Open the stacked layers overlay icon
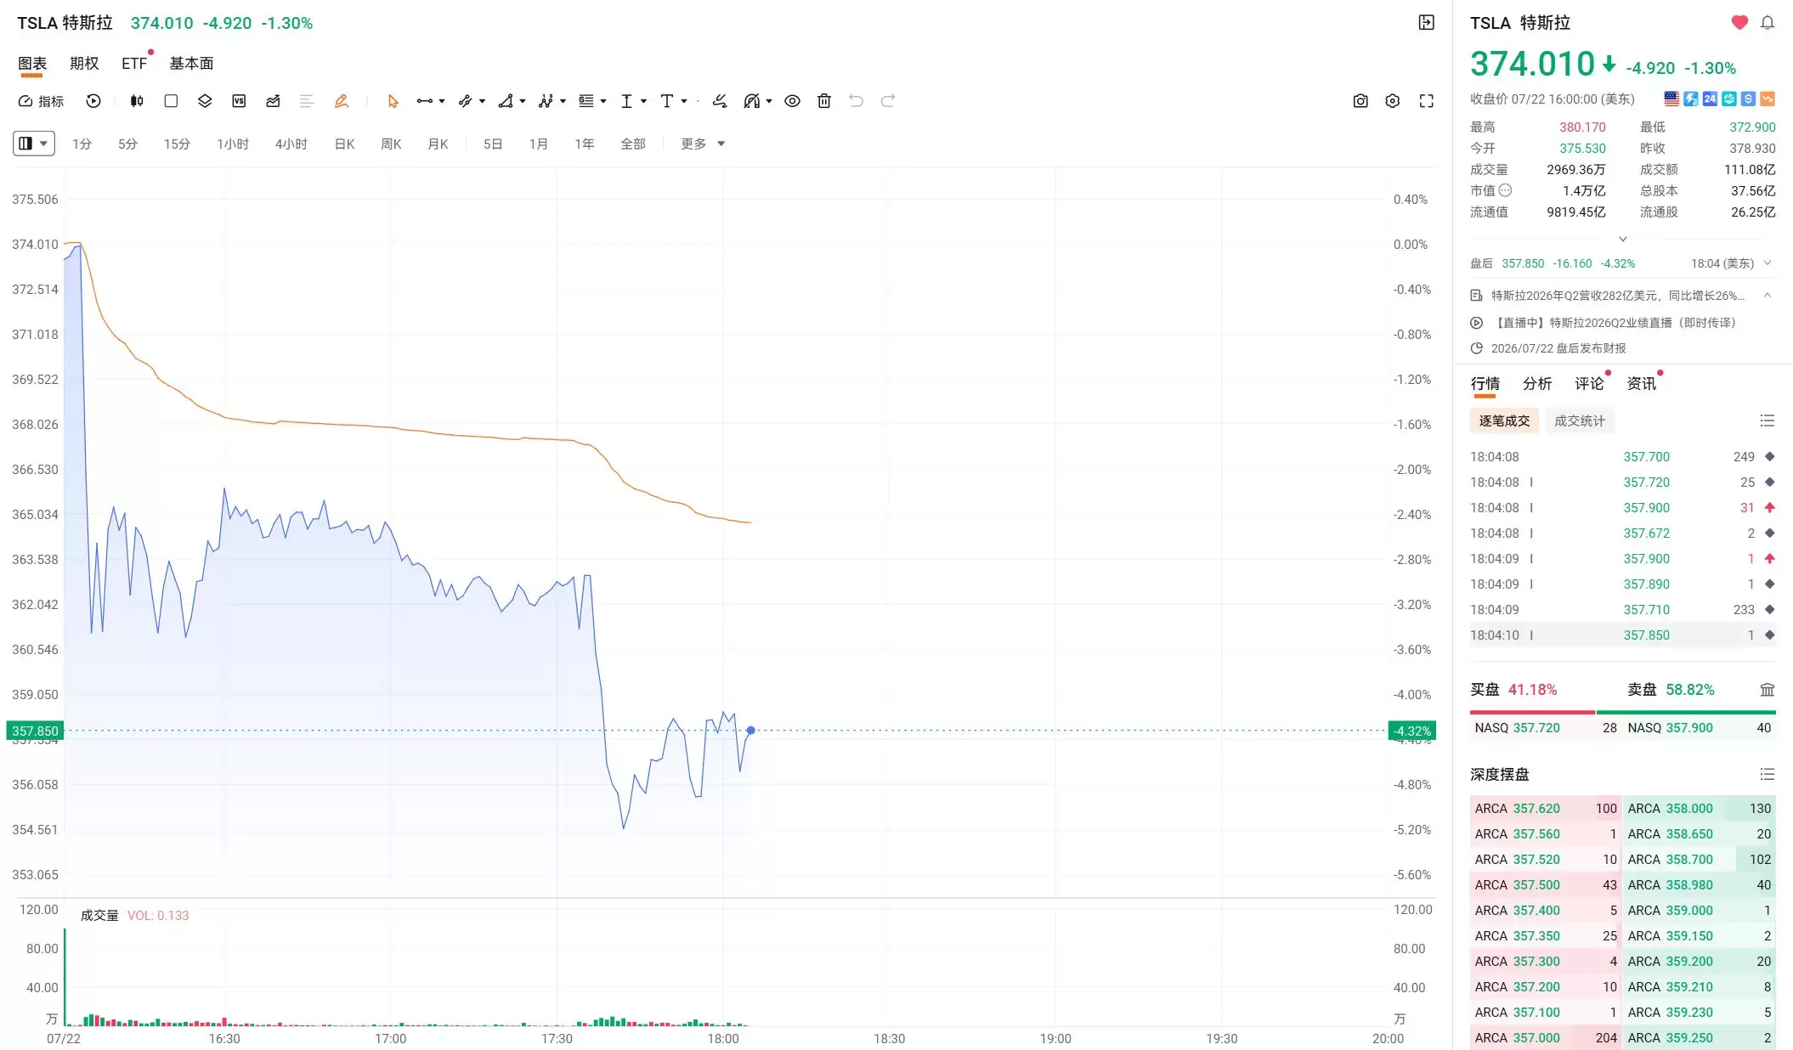The height and width of the screenshot is (1050, 1793). pyautogui.click(x=205, y=101)
